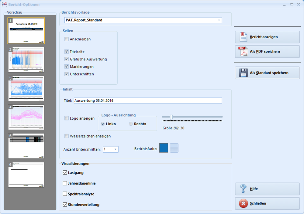Click the Hilfe button label
Screen dimensions: 304x214
click(254, 189)
